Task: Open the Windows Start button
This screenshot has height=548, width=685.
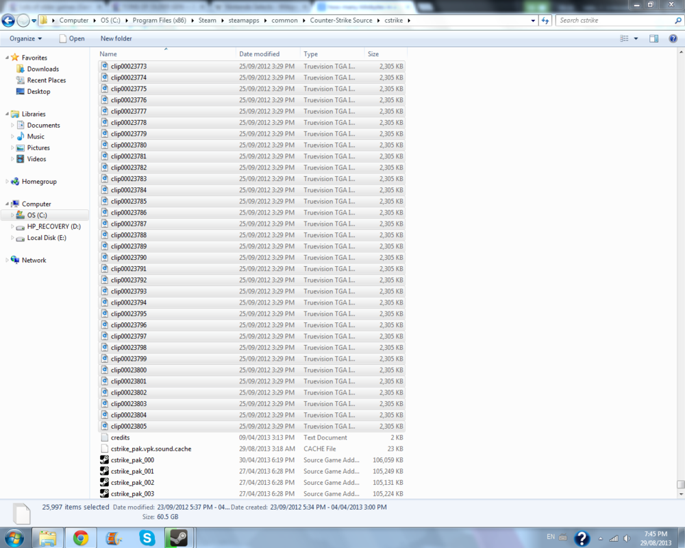Action: [x=14, y=538]
